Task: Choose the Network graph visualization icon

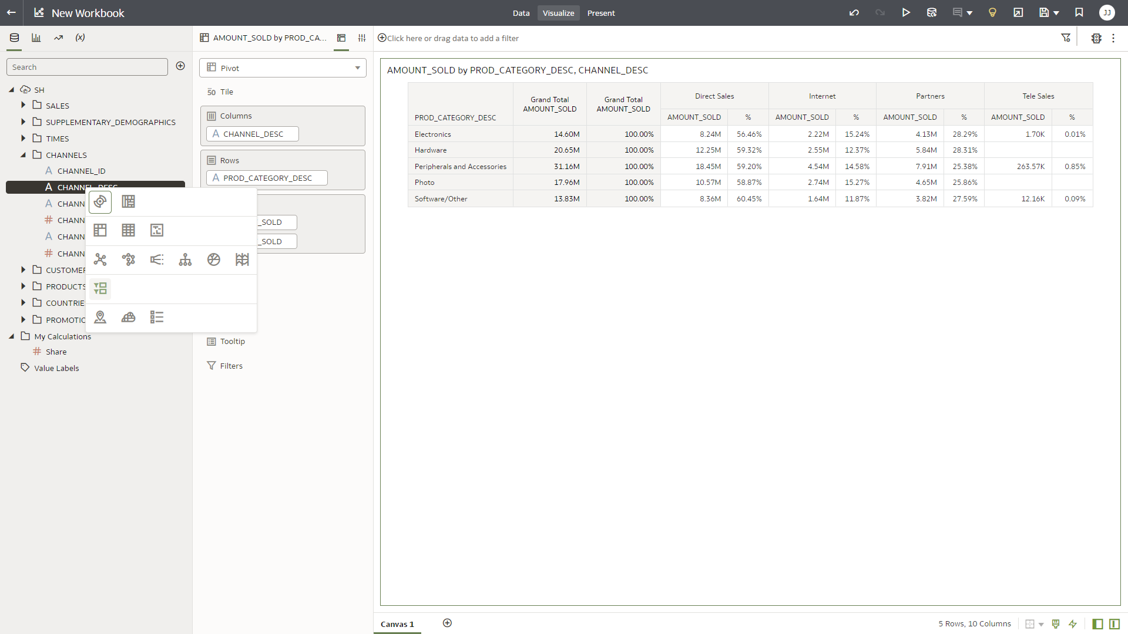Action: click(x=100, y=259)
